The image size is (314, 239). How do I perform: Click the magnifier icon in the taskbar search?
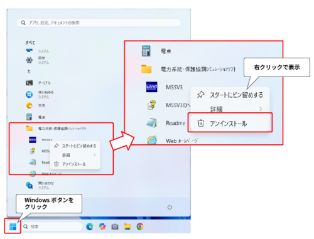tap(26, 226)
